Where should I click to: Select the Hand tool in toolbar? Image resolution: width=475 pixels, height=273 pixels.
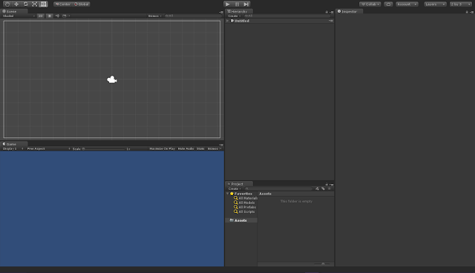[7, 4]
